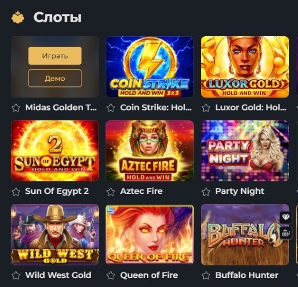Screen dimensions: 298x287
Task: Click the Играть button on Midas Golden
Action: click(55, 56)
